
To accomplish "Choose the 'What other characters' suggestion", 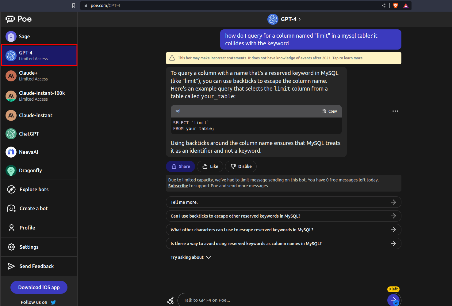I will point(284,230).
